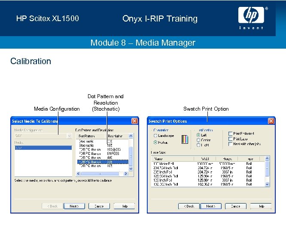
Task: Click the HP invent logo
Action: [x=252, y=18]
